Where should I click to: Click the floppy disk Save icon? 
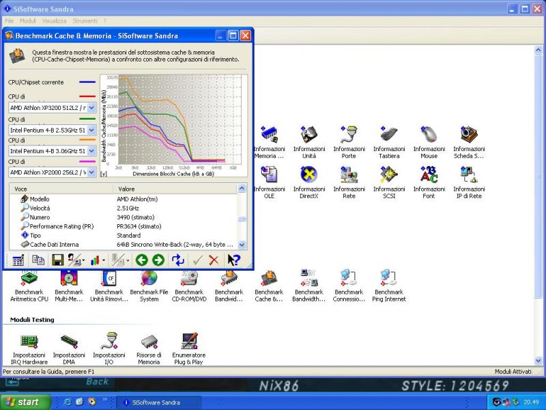point(57,260)
